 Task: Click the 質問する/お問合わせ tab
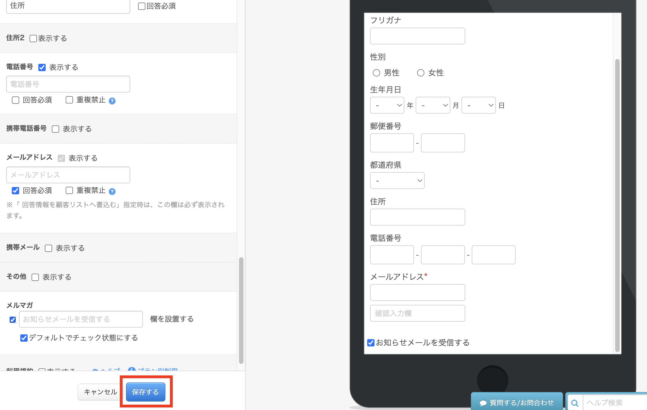point(517,402)
